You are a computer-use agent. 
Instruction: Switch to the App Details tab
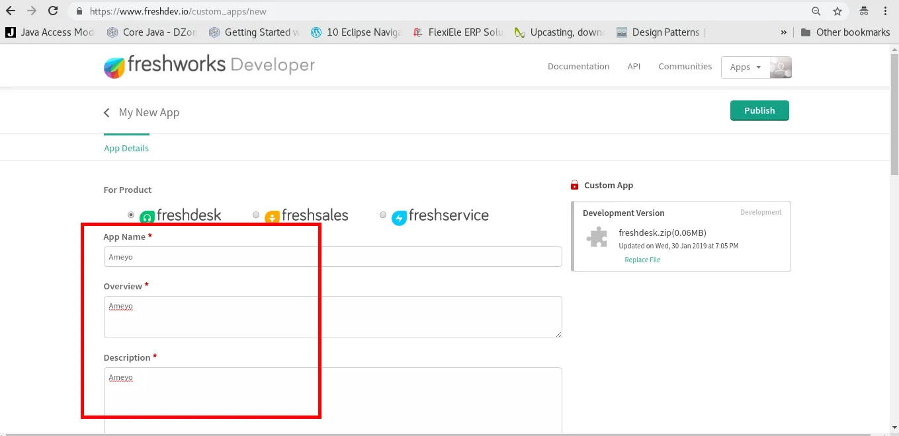point(126,148)
